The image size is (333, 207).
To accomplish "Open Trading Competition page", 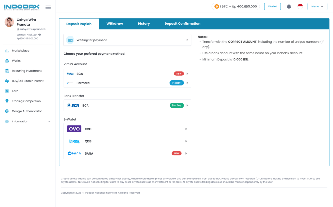I will [x=26, y=101].
